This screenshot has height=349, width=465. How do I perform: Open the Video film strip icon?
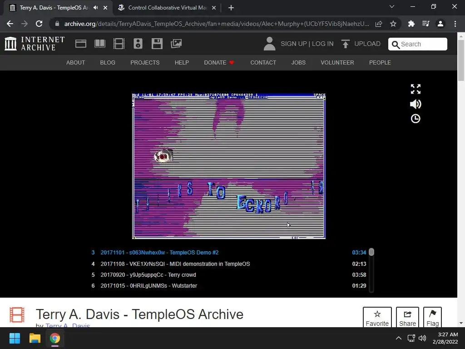pyautogui.click(x=119, y=44)
